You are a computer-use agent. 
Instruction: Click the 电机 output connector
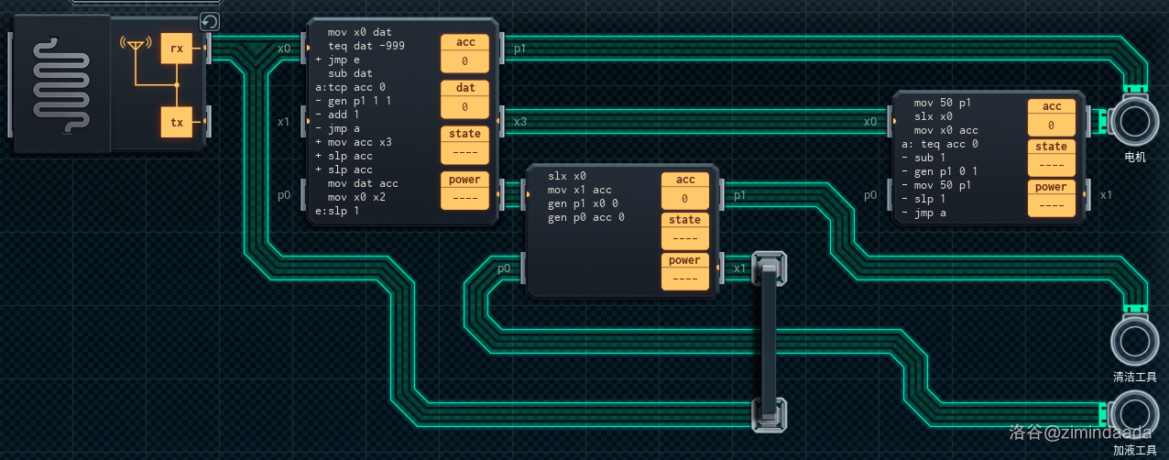(x=1134, y=120)
